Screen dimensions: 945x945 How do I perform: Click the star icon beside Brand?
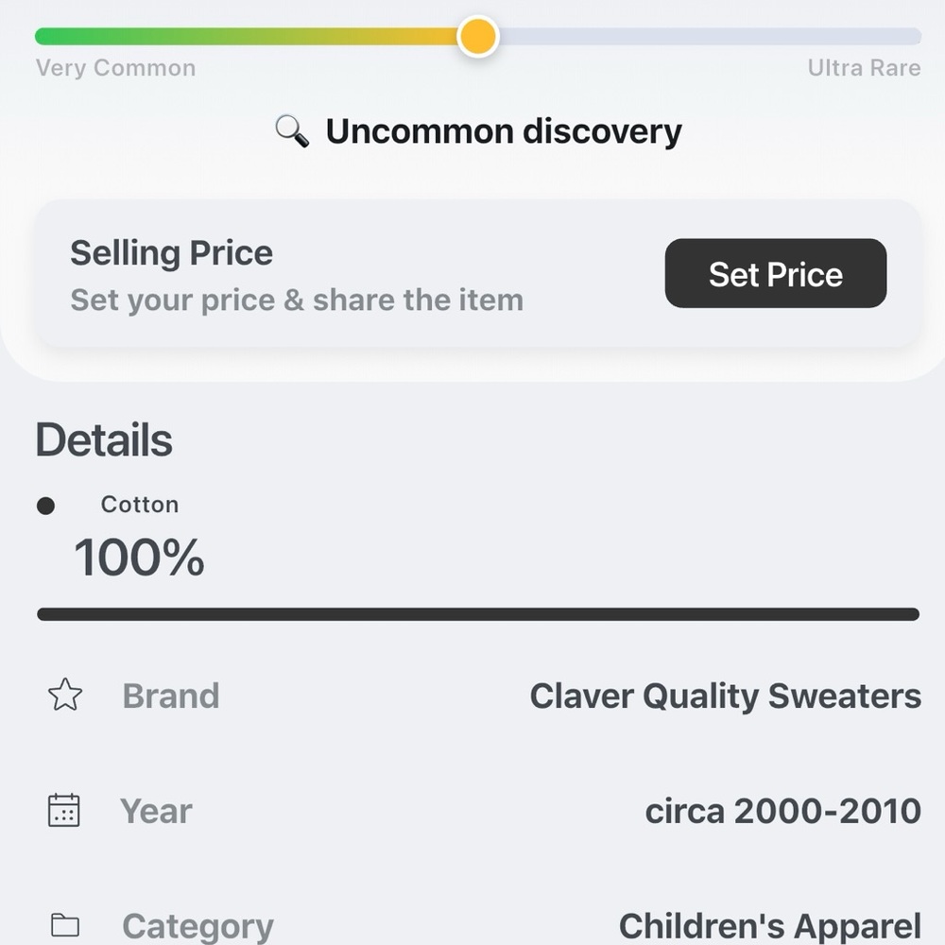[65, 696]
